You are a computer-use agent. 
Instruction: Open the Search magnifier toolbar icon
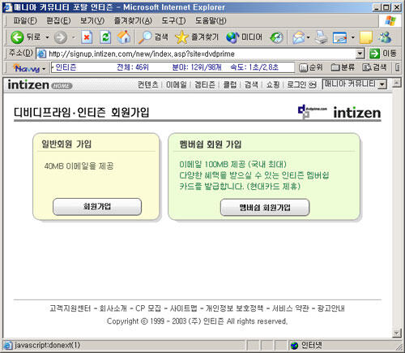[x=145, y=37]
